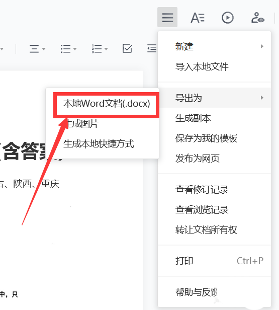Image resolution: width=279 pixels, height=310 pixels.
Task: Insert a checkbox task item
Action: click(127, 48)
